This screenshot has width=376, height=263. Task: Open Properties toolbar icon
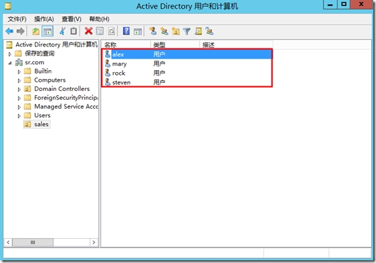(100, 31)
